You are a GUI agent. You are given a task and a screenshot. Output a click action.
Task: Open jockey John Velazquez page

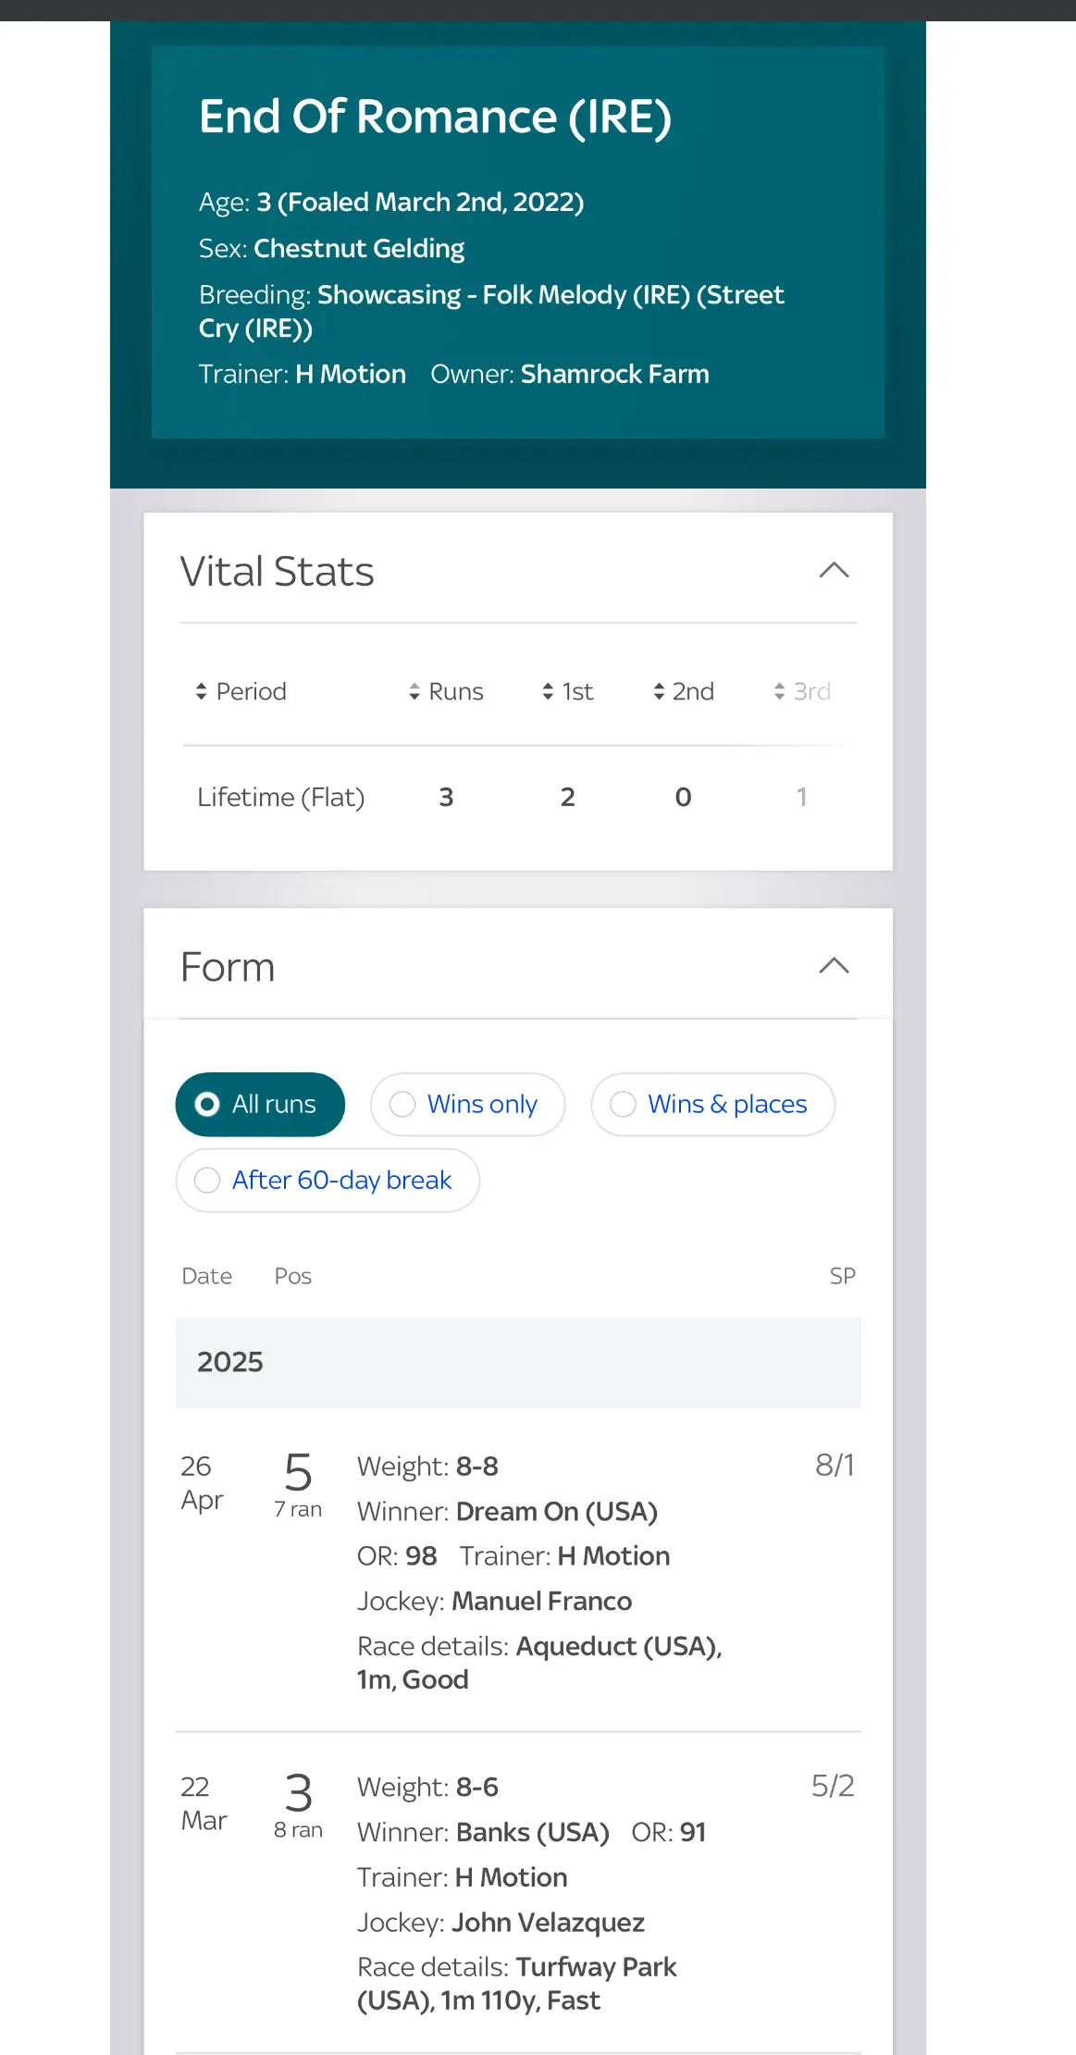548,1922
